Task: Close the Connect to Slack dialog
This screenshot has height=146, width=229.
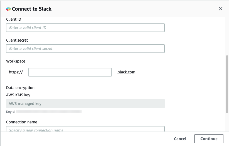Action: pos(221,9)
